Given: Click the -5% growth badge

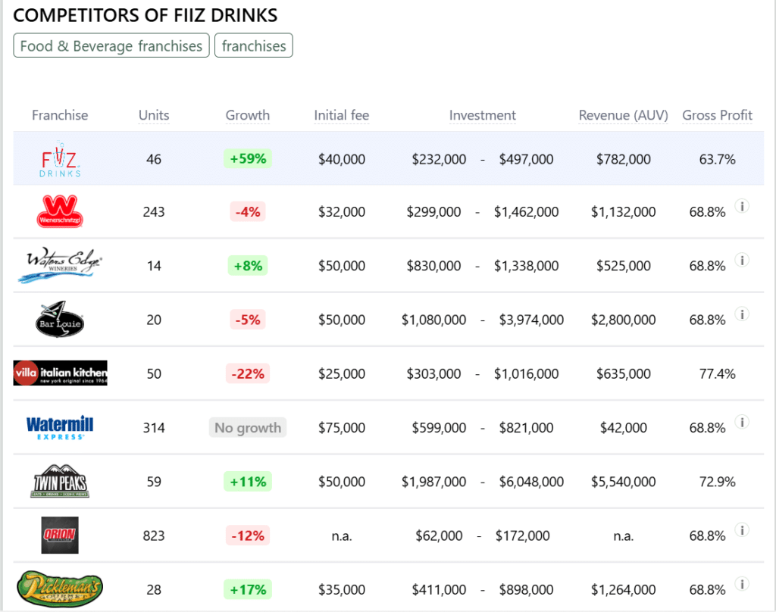Looking at the screenshot, I should [x=248, y=320].
